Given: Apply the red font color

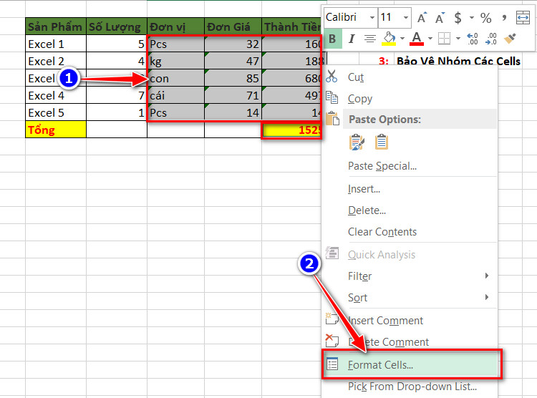Looking at the screenshot, I should 417,39.
